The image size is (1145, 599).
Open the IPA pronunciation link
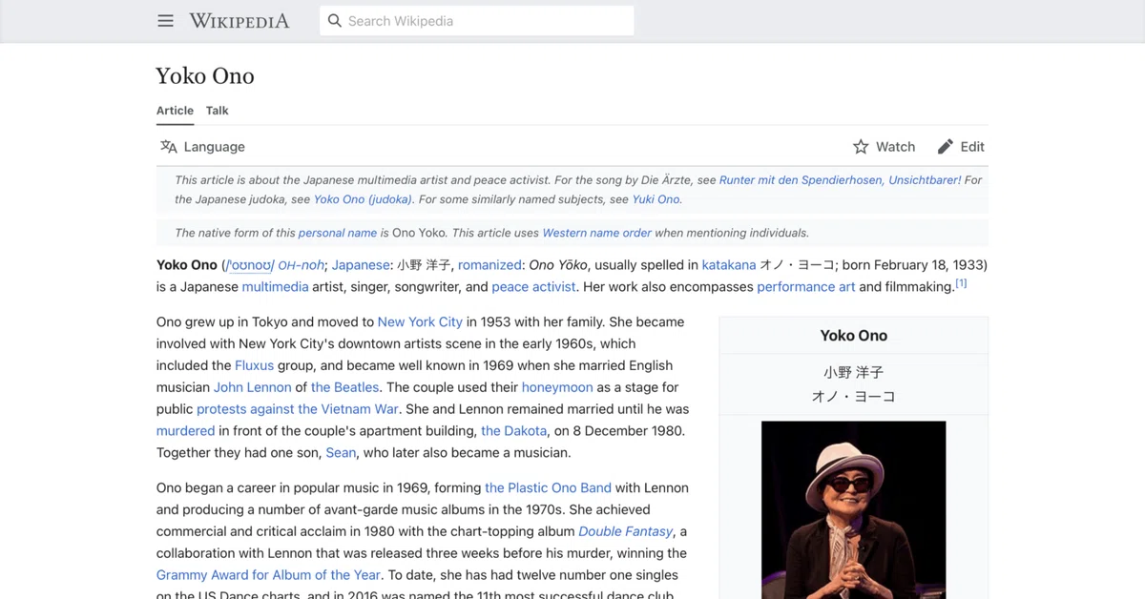[x=250, y=265]
